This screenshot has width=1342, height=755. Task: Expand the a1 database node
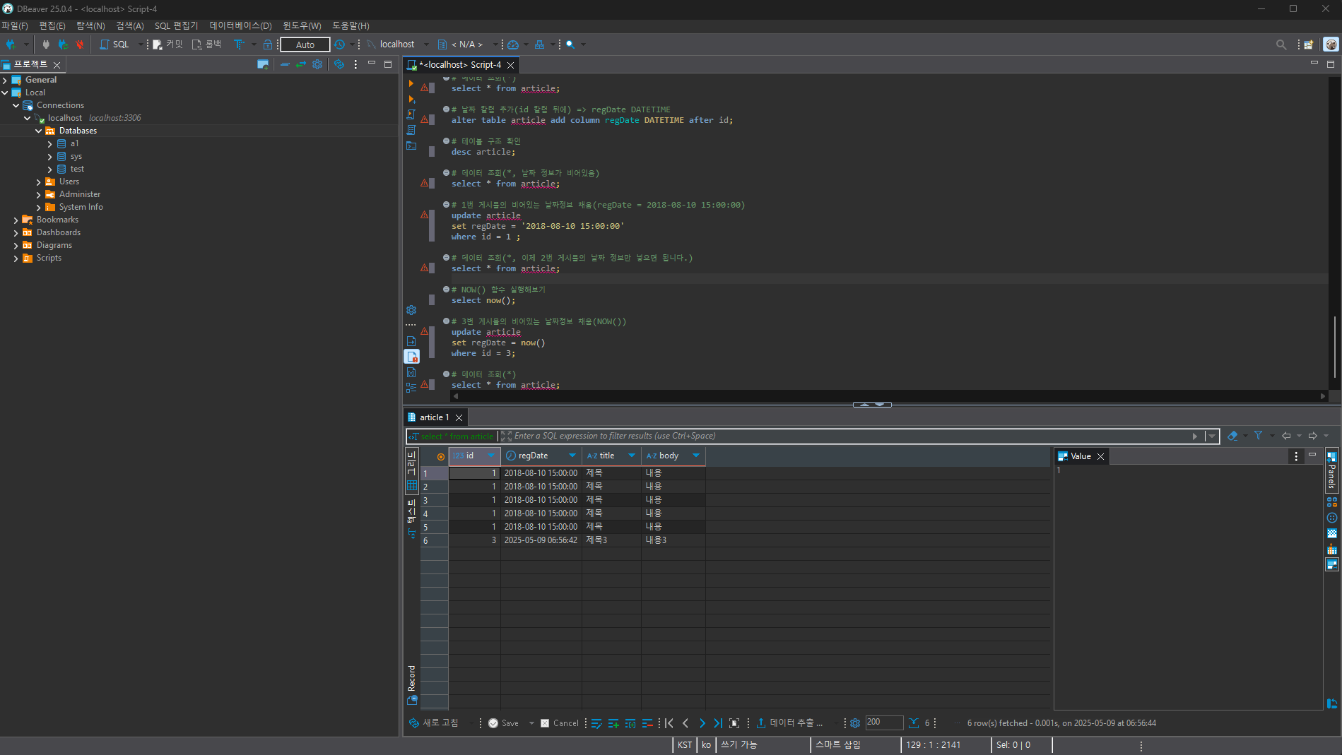pos(50,144)
